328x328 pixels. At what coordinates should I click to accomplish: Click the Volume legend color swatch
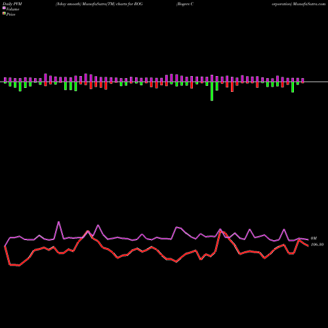click(x=4, y=9)
